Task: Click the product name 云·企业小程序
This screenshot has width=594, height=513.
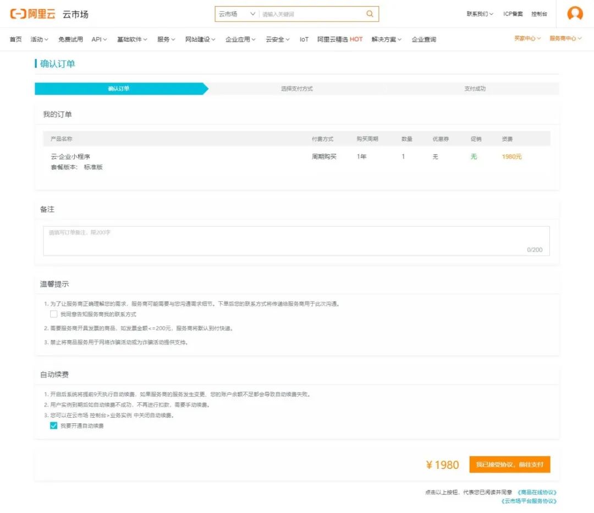Action: pyautogui.click(x=70, y=156)
